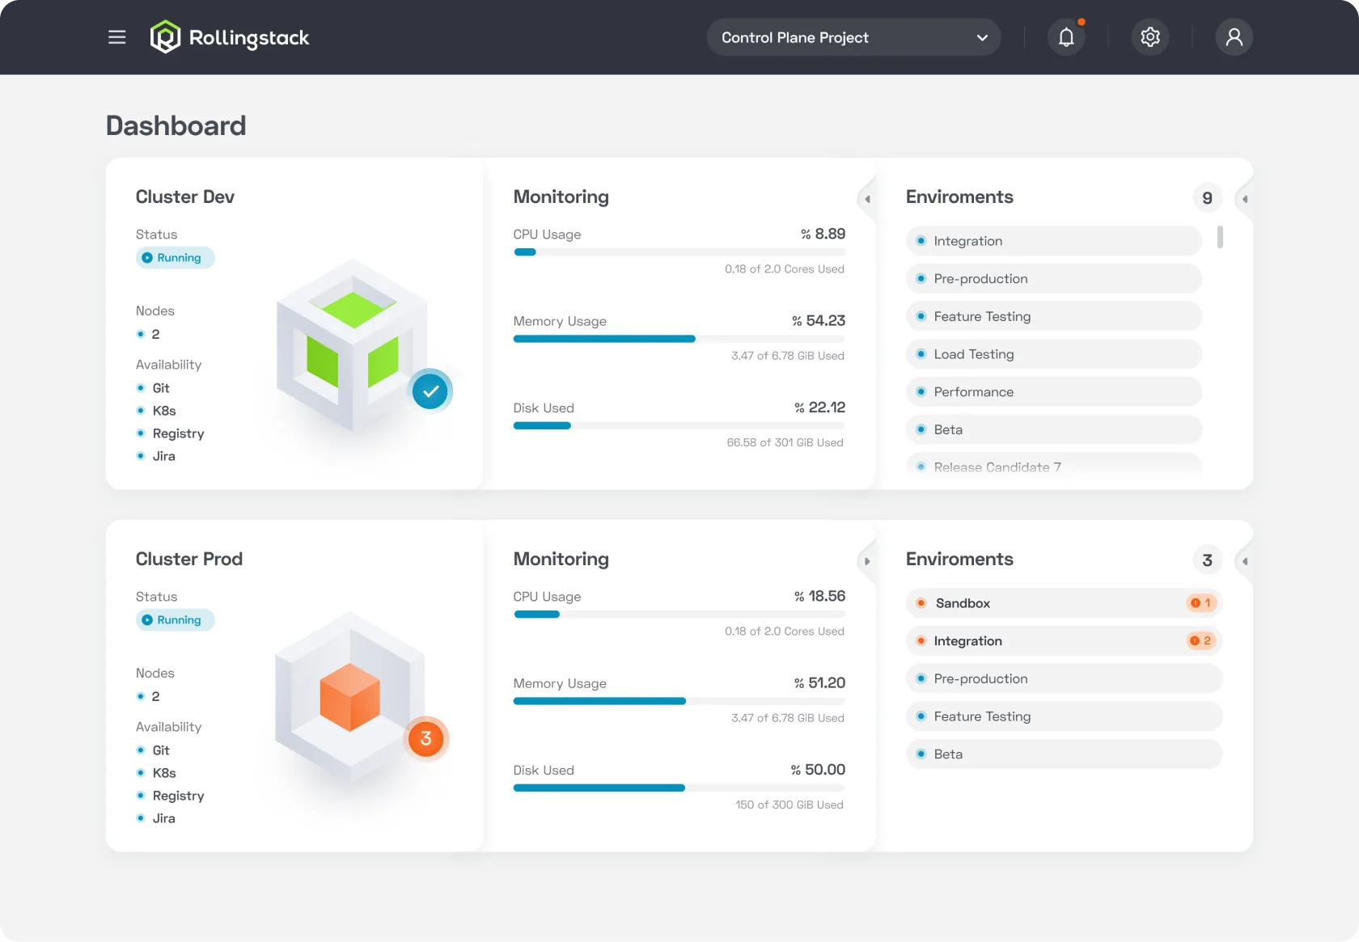Open user profile icon
The image size is (1359, 942).
1234,37
